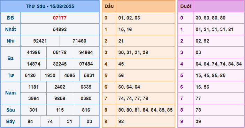This screenshot has width=245, height=128.
Task: Click fifth prize number 6339
Action: pyautogui.click(x=86, y=87)
